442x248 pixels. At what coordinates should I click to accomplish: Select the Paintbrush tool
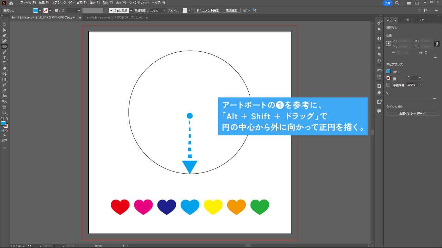tap(4, 52)
